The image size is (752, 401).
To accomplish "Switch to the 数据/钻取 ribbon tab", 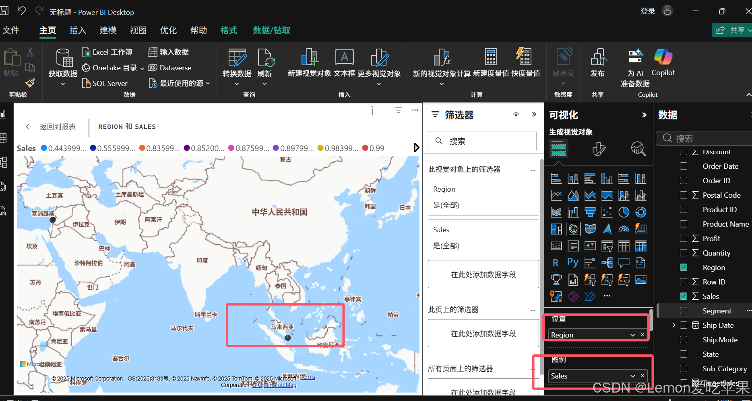I will [x=271, y=30].
